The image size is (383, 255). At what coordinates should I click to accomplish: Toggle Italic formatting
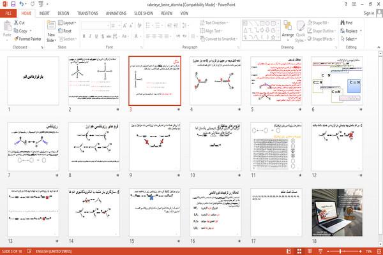pos(90,36)
